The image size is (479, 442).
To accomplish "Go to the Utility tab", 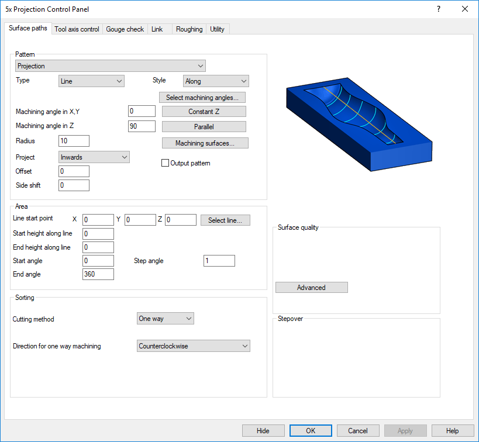I will click(217, 29).
